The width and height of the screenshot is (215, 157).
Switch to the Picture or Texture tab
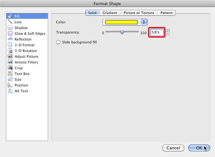[139, 13]
